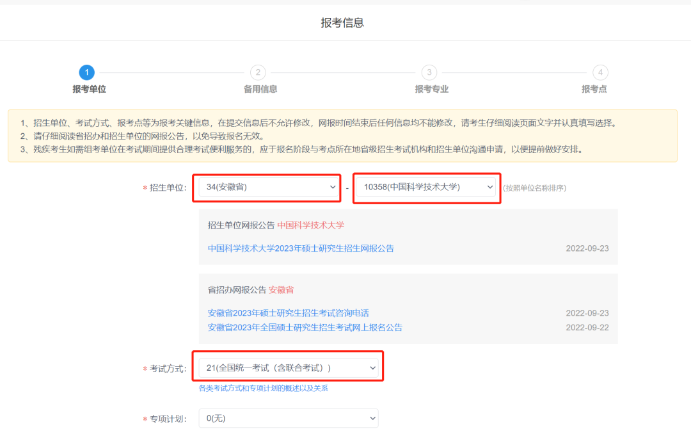Viewport: 691px width, 445px height.
Task: Click the 招生单位网报公告 heading text
Action: 241,225
